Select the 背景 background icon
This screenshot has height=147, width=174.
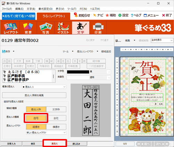tap(28, 28)
